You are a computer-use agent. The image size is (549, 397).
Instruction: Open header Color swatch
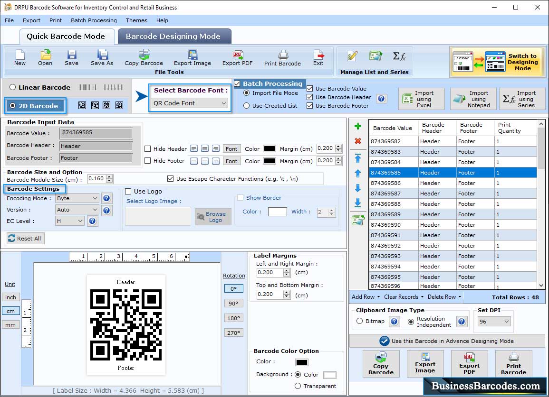pyautogui.click(x=269, y=148)
